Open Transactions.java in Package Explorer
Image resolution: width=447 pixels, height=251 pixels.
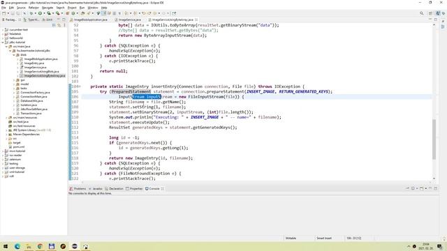pos(31,114)
